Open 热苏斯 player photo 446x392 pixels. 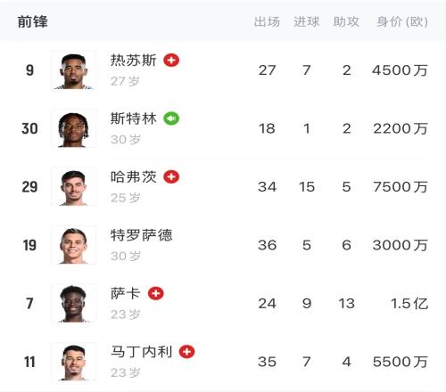pos(73,70)
